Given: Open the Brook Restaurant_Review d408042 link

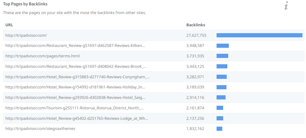Looking at the screenshot, I should pos(76,66).
